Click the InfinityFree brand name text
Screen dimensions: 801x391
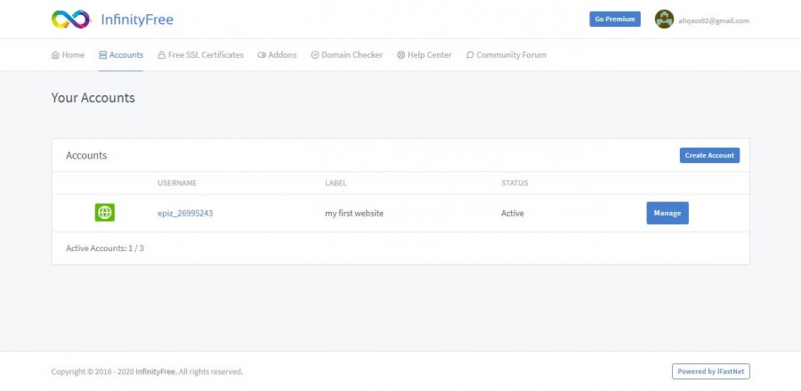[137, 20]
